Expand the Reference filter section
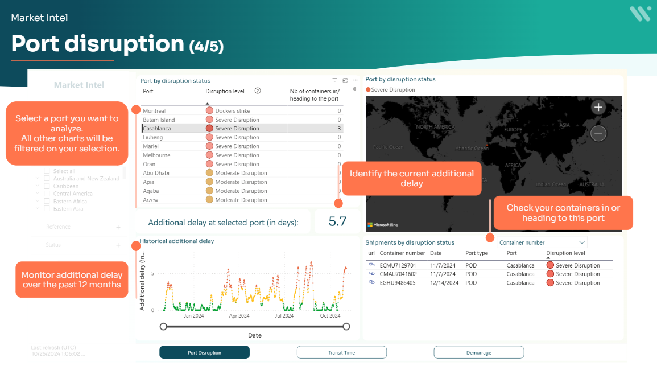This screenshot has height=370, width=657. coord(118,227)
